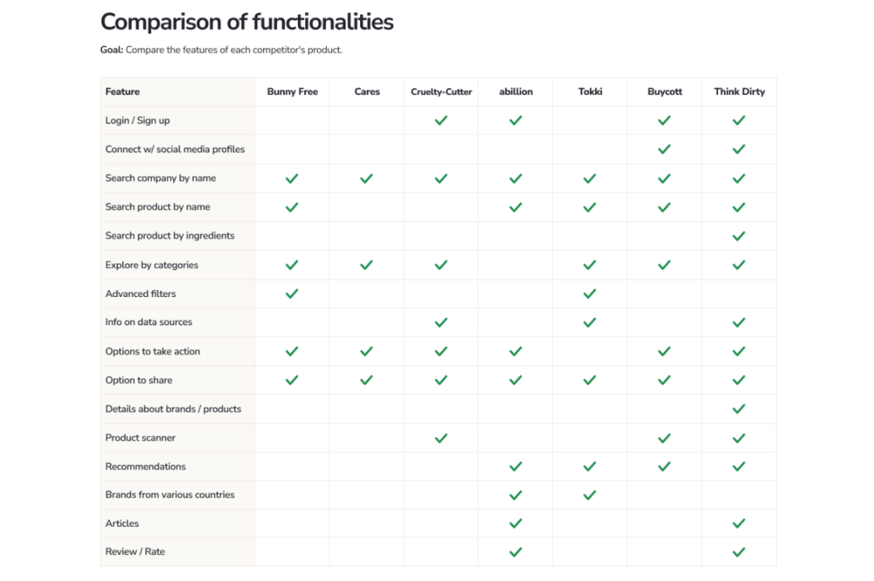874x581 pixels.
Task: Click the Comparison of functionalities heading
Action: [x=247, y=22]
